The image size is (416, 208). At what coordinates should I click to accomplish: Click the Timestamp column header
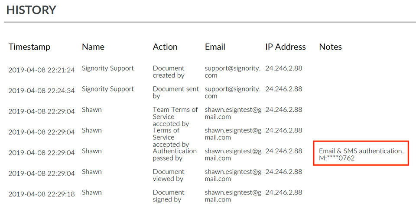[29, 47]
